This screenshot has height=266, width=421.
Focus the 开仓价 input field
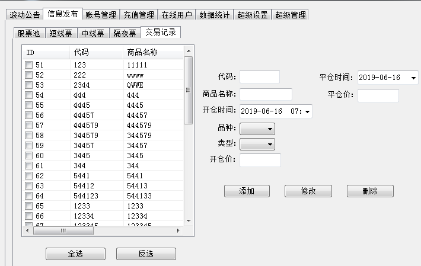click(x=260, y=160)
